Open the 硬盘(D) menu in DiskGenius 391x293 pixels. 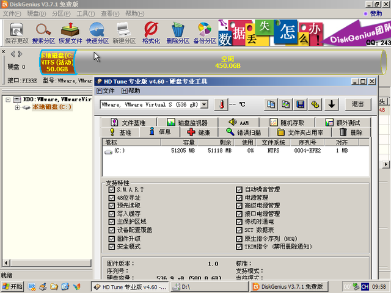37,13
